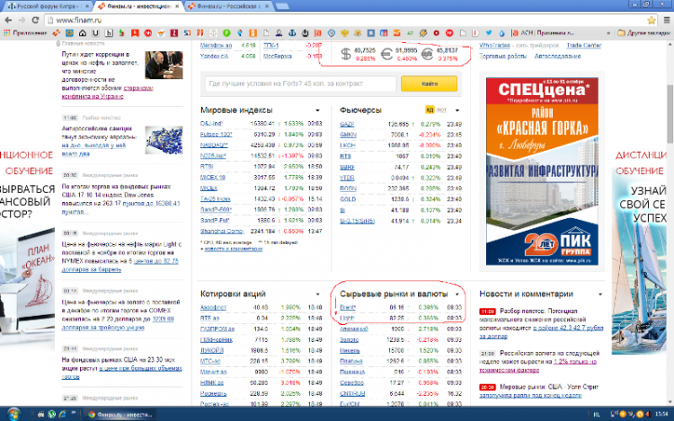
Task: Open the ГАЗПРОМ ао stock link
Action: (217, 329)
